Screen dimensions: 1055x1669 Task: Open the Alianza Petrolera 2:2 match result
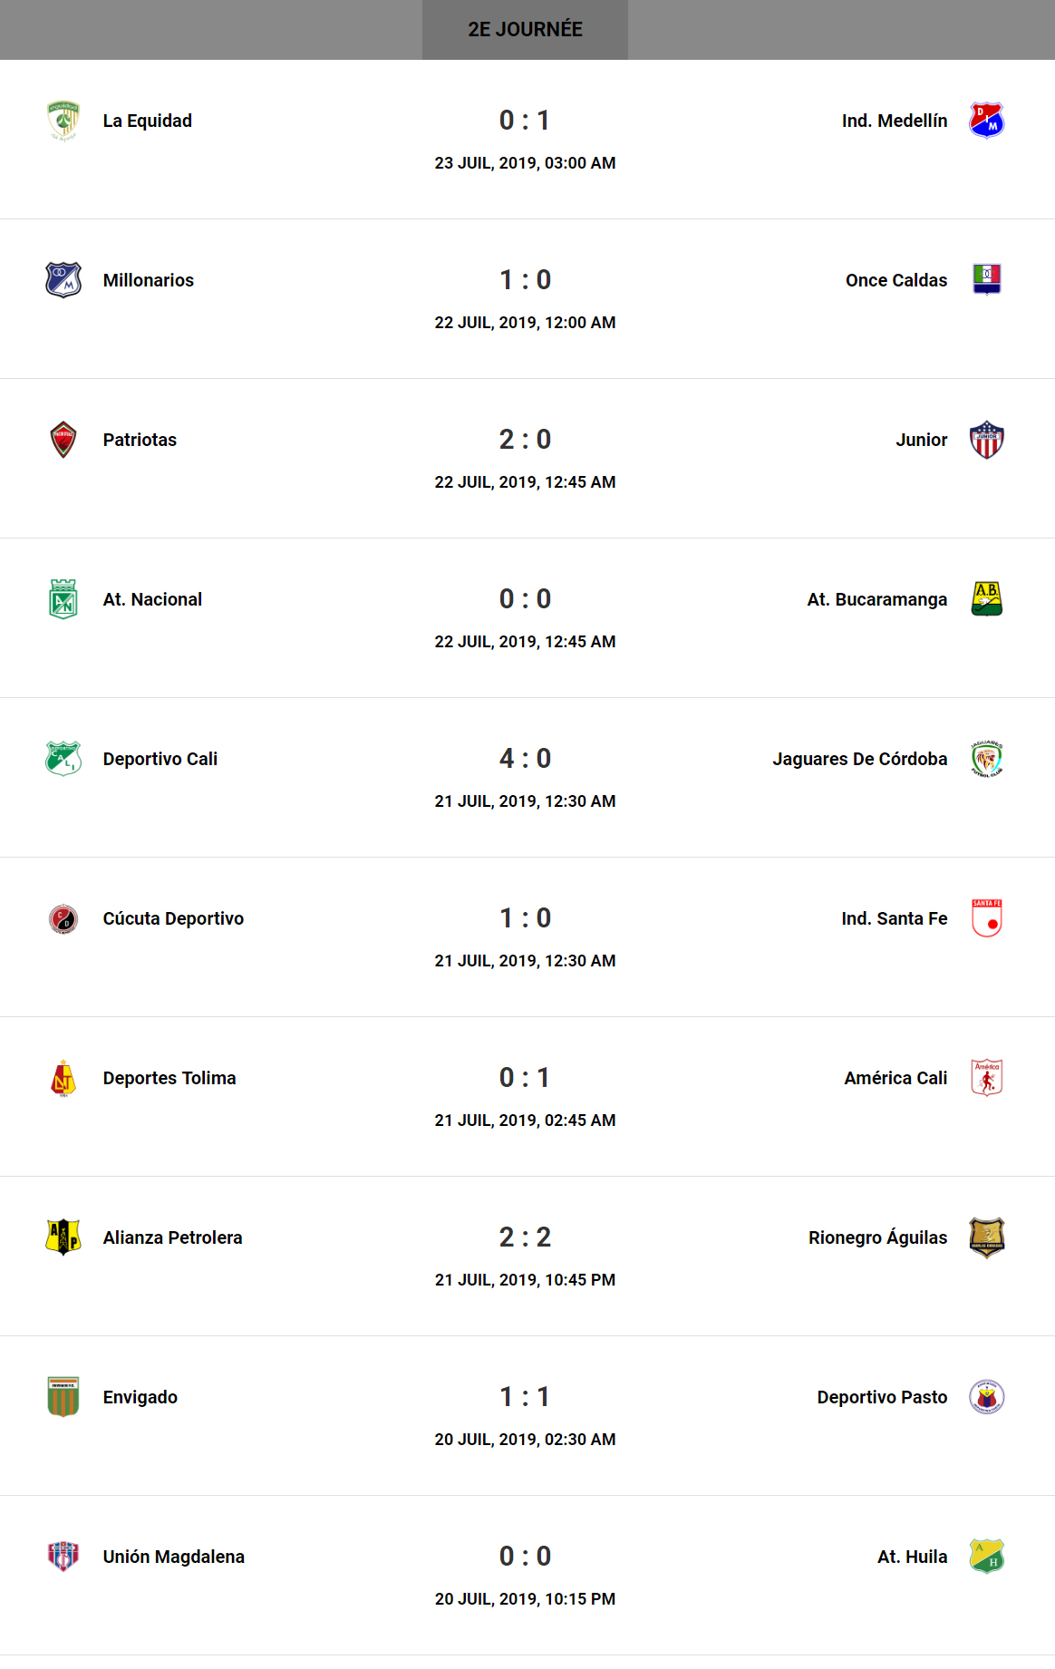point(525,1237)
